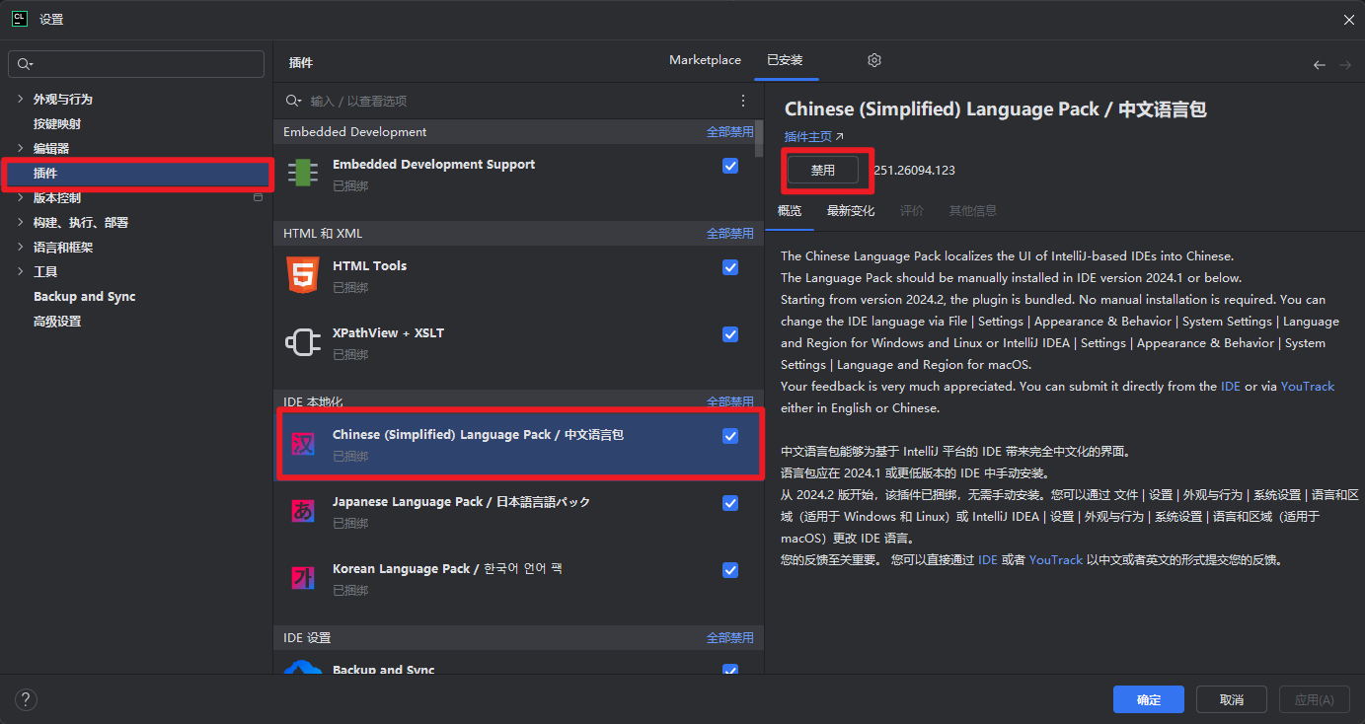Open the YouTrack link in Chinese description
Screen dimensions: 1365x724
[x=1056, y=559]
